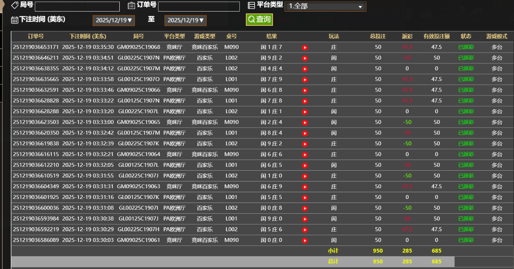The image size is (514, 269).
Task: Click the calendar icon beside 下注时间
Action: coord(15,19)
